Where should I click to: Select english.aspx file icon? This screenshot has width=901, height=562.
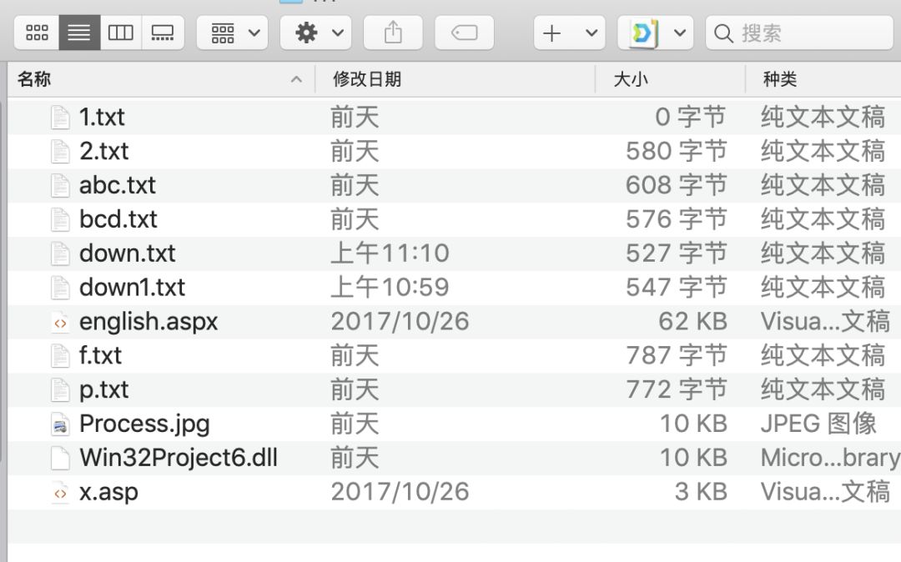(60, 322)
